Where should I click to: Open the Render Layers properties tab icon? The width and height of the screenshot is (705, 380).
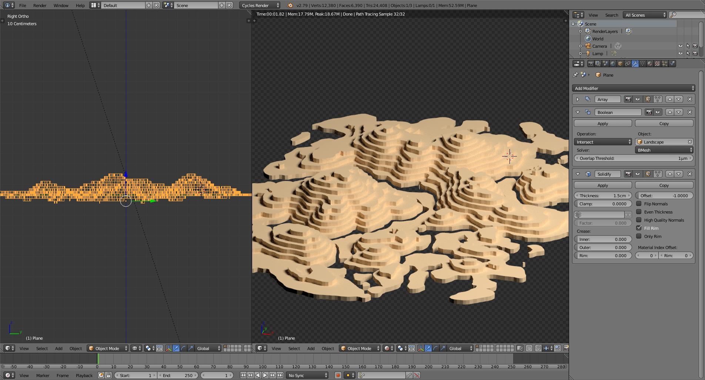(x=598, y=64)
